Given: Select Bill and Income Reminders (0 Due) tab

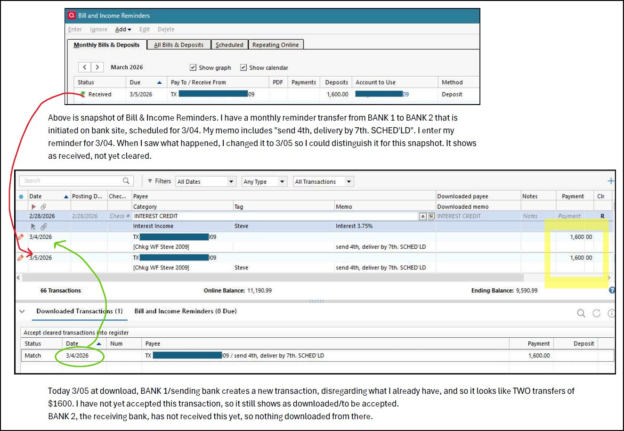Looking at the screenshot, I should (186, 311).
